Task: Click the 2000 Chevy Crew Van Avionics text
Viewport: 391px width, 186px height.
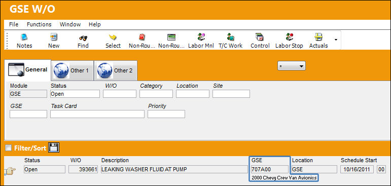Action: point(285,178)
